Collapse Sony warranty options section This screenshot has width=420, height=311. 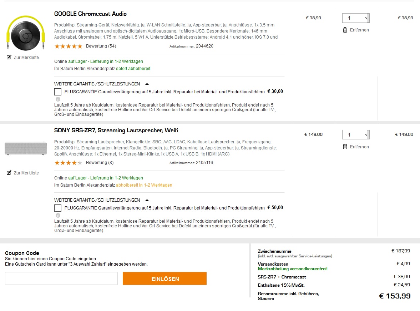[x=147, y=200]
